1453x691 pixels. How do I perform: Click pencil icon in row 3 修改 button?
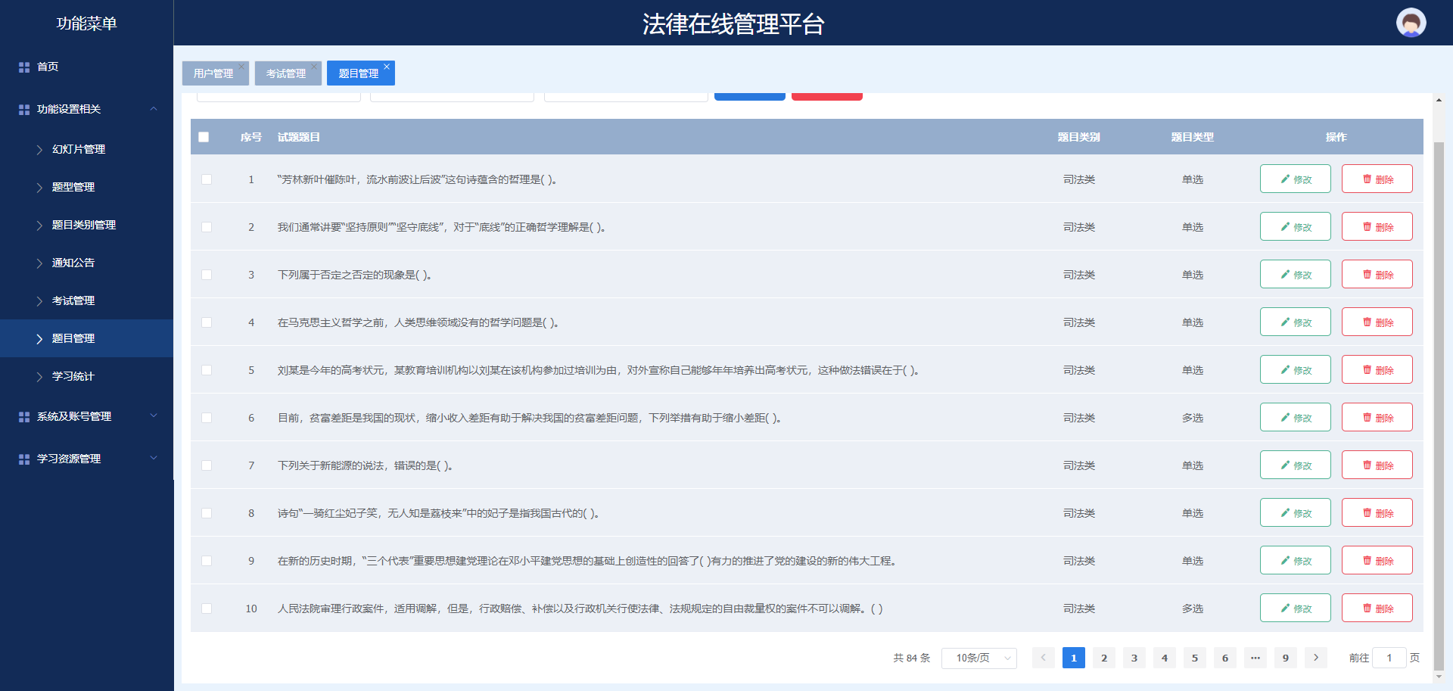1285,275
